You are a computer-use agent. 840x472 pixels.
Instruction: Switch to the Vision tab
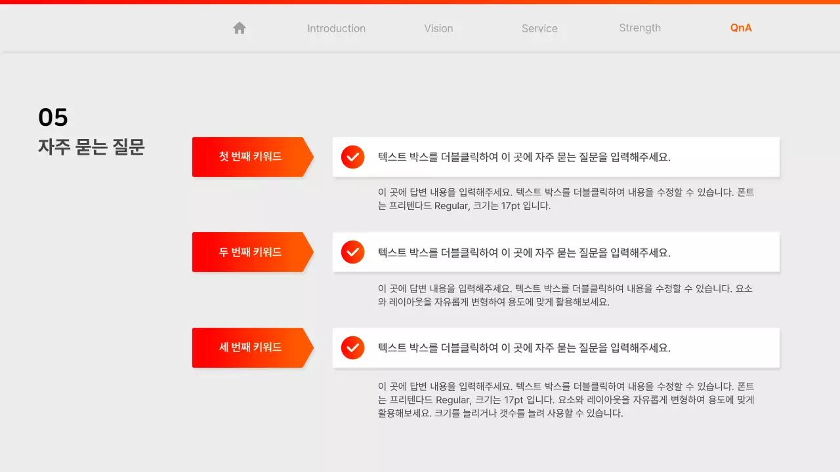click(x=438, y=28)
